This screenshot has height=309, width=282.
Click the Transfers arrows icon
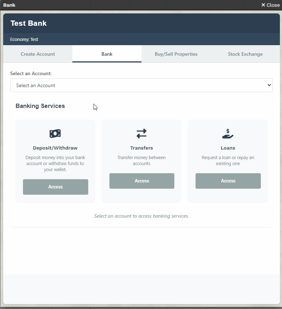coord(142,134)
